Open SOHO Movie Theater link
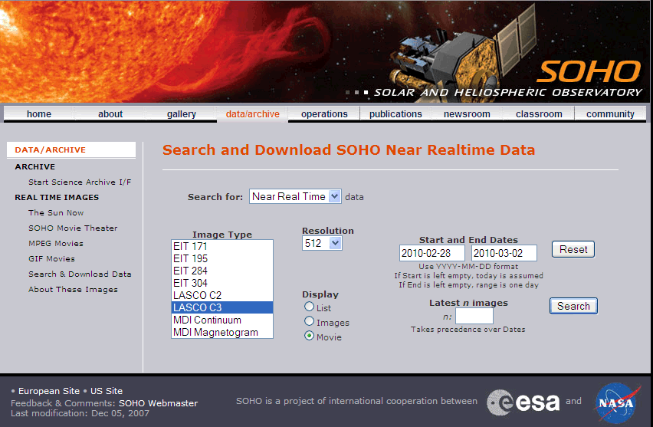 [73, 228]
